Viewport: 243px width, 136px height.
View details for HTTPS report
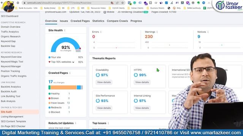click(x=142, y=82)
